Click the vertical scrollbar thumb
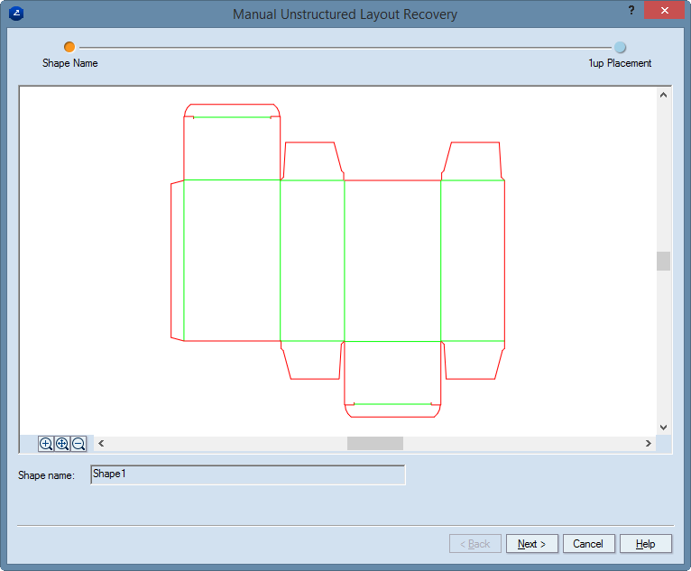Image resolution: width=691 pixels, height=571 pixels. click(x=663, y=261)
